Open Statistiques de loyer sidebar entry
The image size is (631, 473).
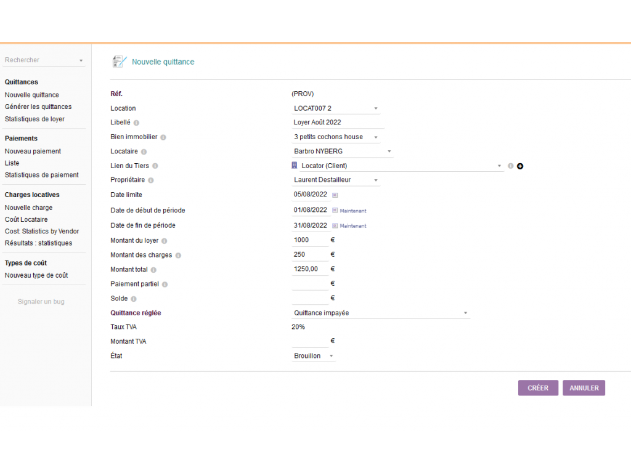click(x=35, y=119)
